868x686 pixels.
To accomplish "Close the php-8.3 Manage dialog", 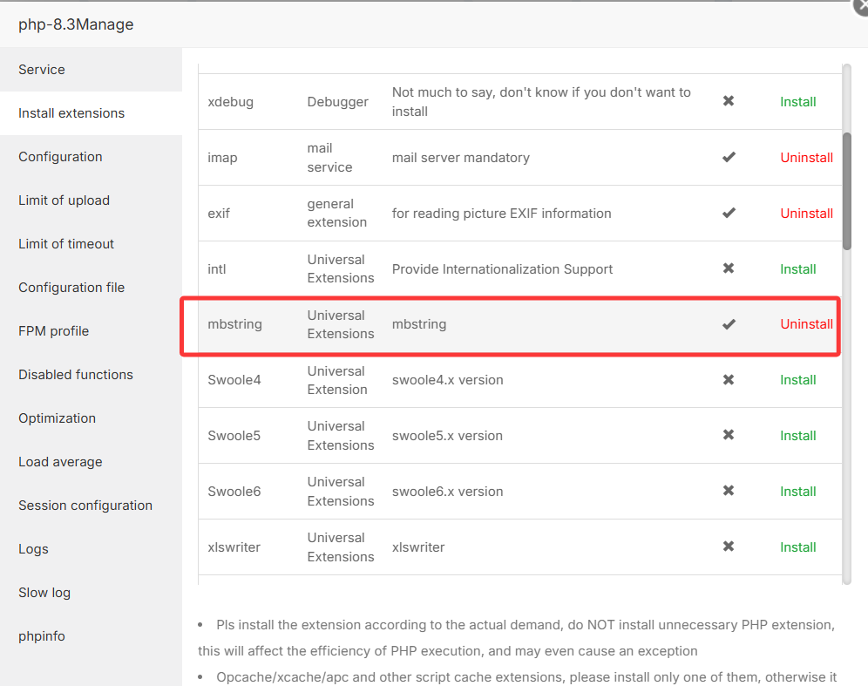I will coord(859,5).
